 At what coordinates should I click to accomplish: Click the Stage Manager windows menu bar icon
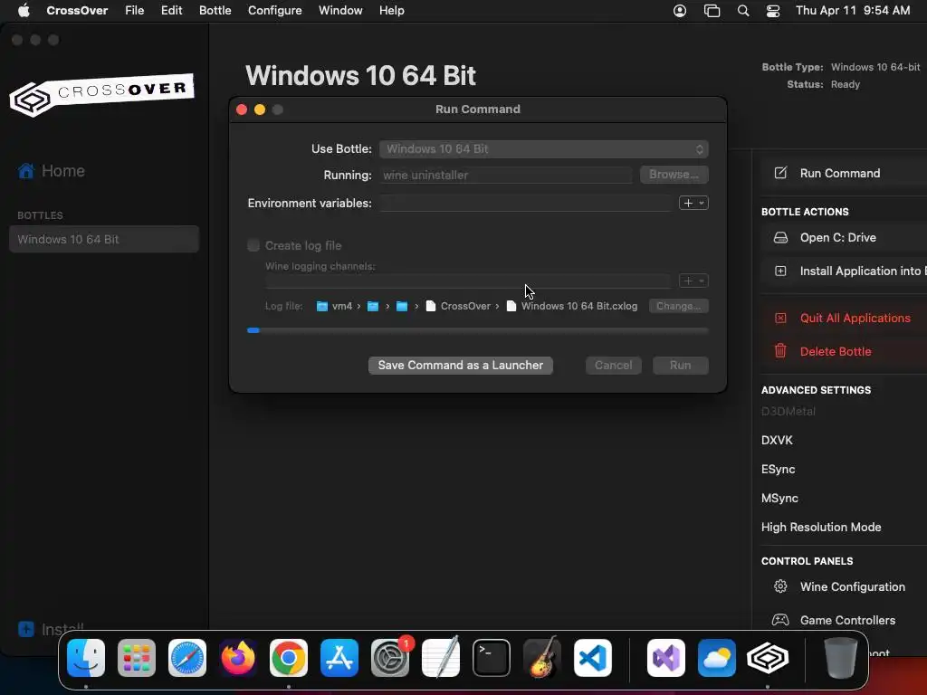point(712,11)
